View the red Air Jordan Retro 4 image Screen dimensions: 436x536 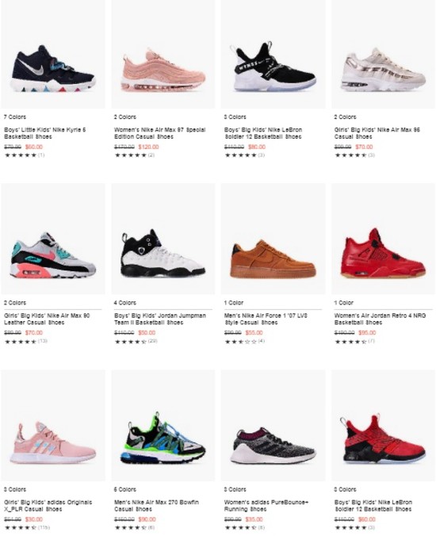tap(383, 239)
